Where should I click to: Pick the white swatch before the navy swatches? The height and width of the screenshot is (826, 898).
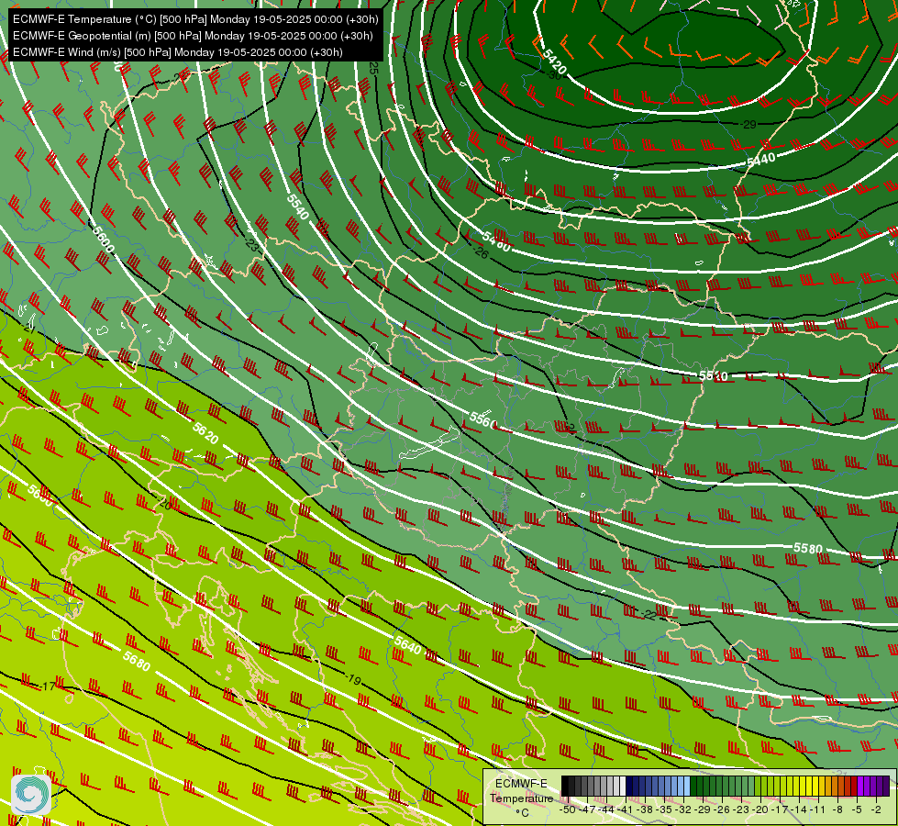click(623, 786)
